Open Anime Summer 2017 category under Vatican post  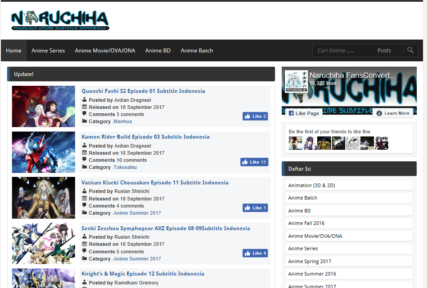tap(137, 213)
